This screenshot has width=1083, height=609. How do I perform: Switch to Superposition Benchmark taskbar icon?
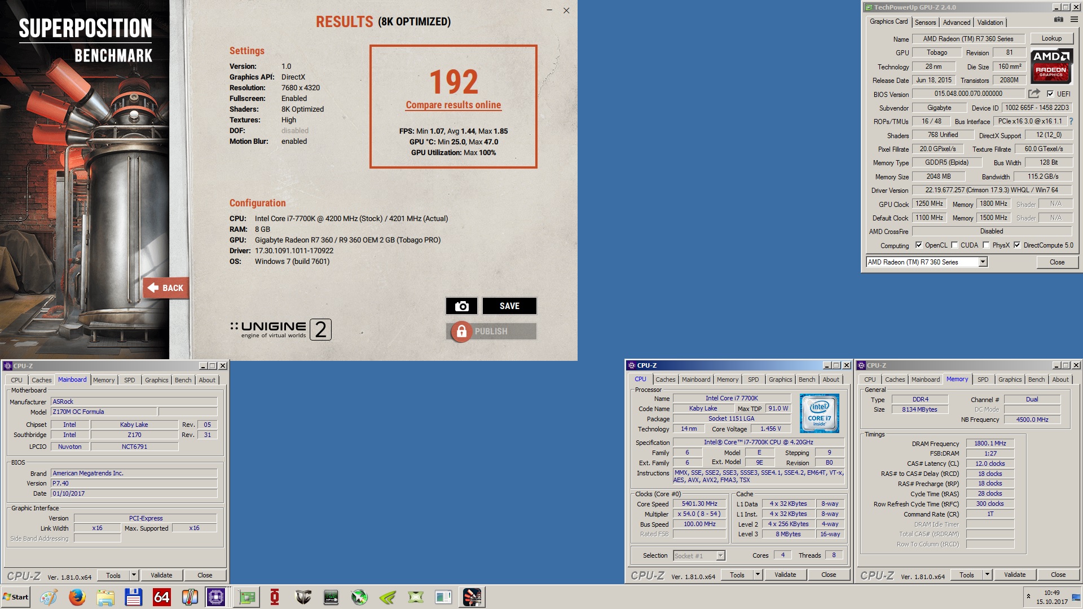[x=472, y=597]
